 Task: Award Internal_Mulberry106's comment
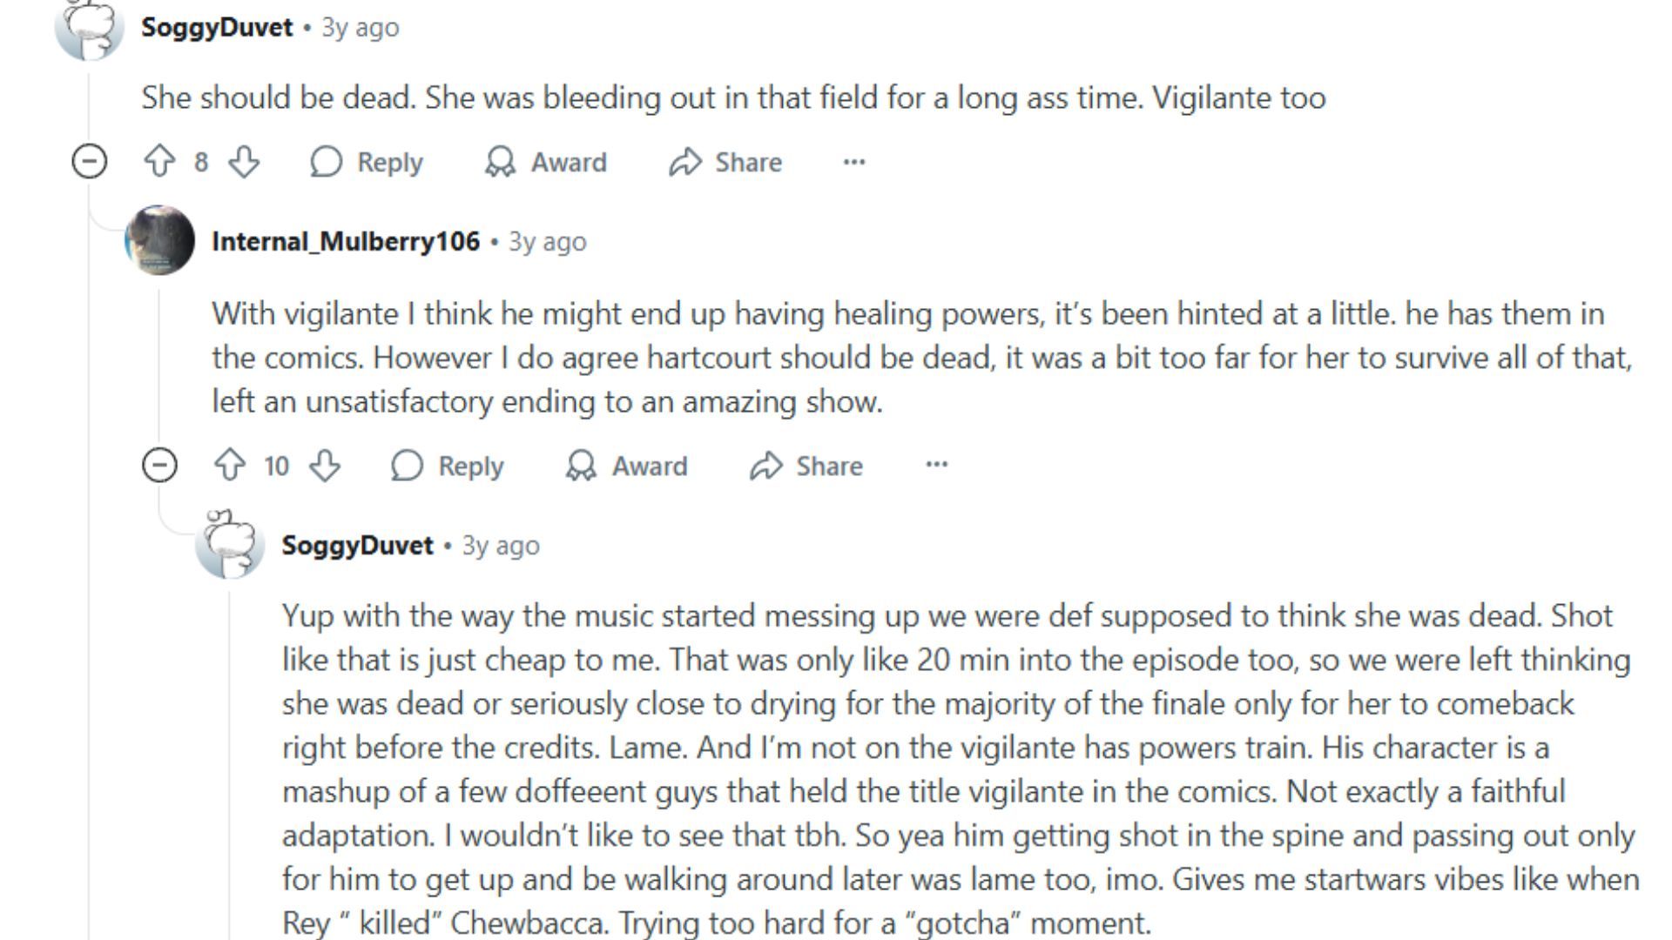click(x=627, y=466)
